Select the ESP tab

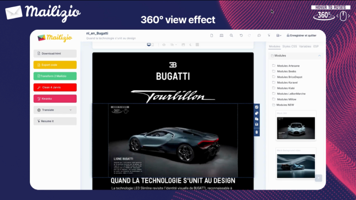pyautogui.click(x=316, y=46)
